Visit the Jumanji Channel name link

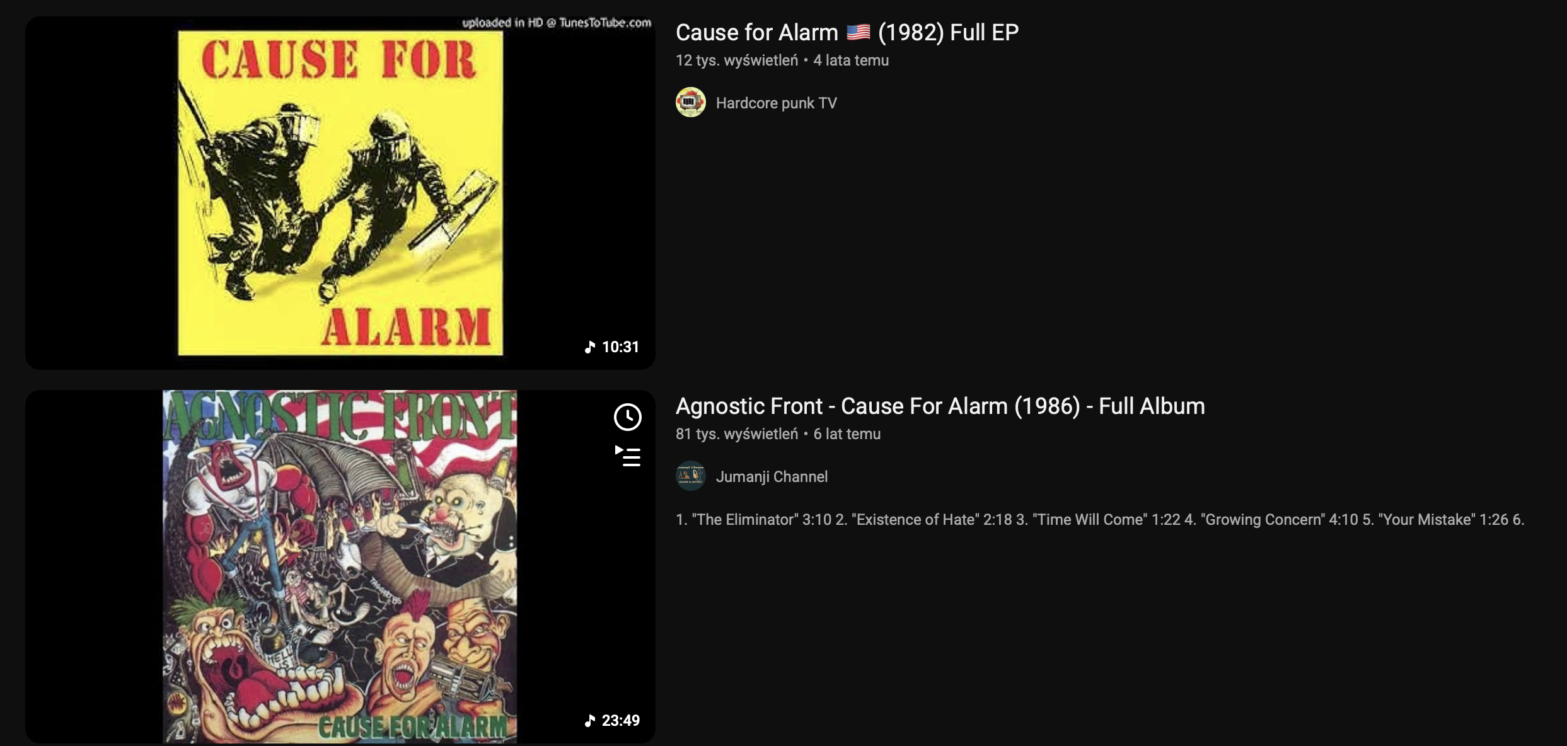772,477
